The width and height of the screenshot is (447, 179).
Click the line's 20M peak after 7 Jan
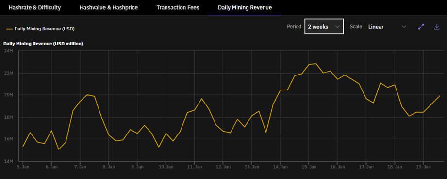point(87,95)
